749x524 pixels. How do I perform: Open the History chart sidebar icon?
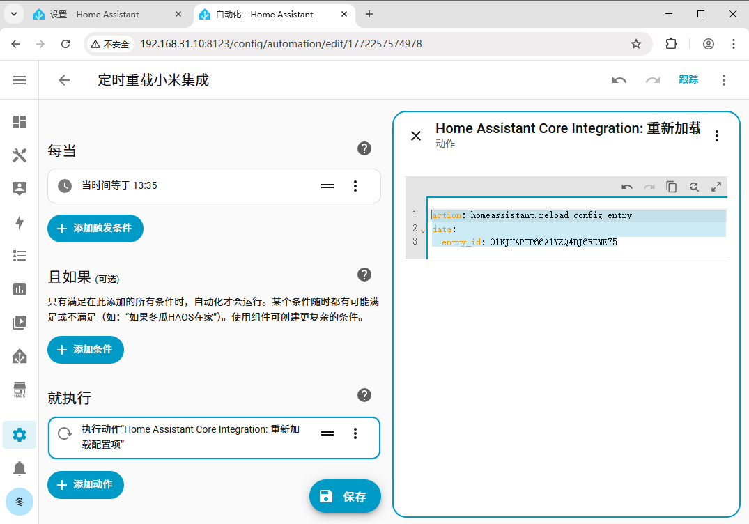coord(20,289)
